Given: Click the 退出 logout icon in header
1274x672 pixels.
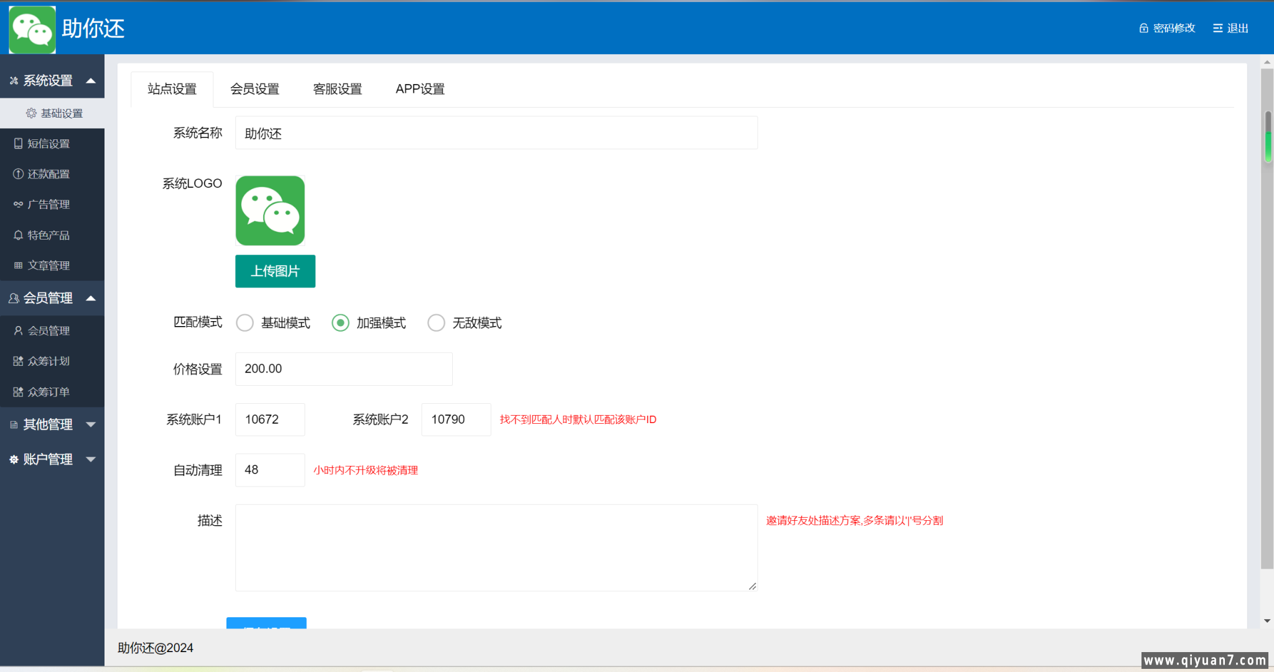Looking at the screenshot, I should coord(1217,28).
